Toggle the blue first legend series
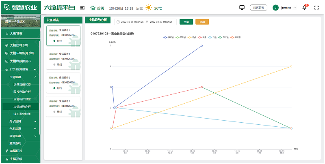This screenshot has height=164, width=325. tap(167, 37)
